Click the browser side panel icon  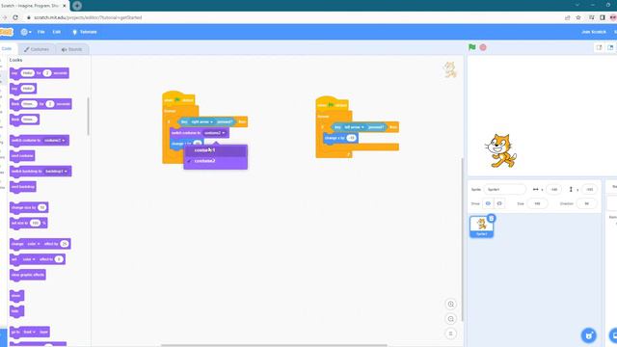pos(602,17)
